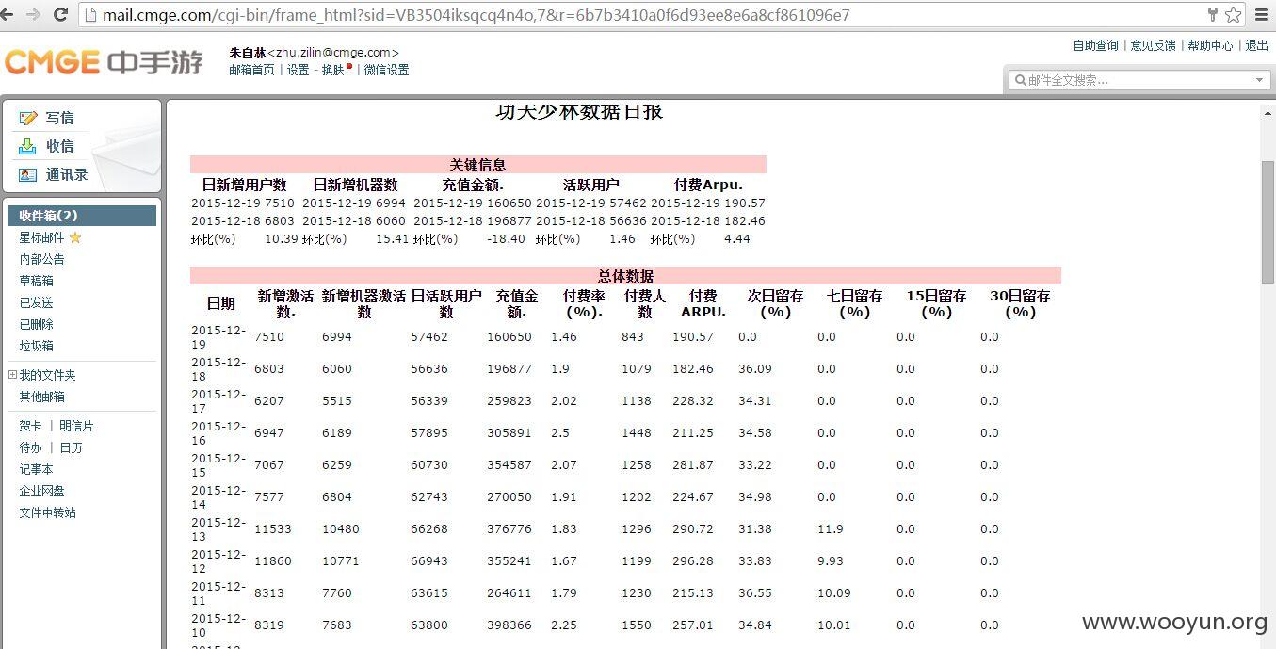1276x649 pixels.
Task: Click the 30日留存(%) column header
Action: (1020, 303)
